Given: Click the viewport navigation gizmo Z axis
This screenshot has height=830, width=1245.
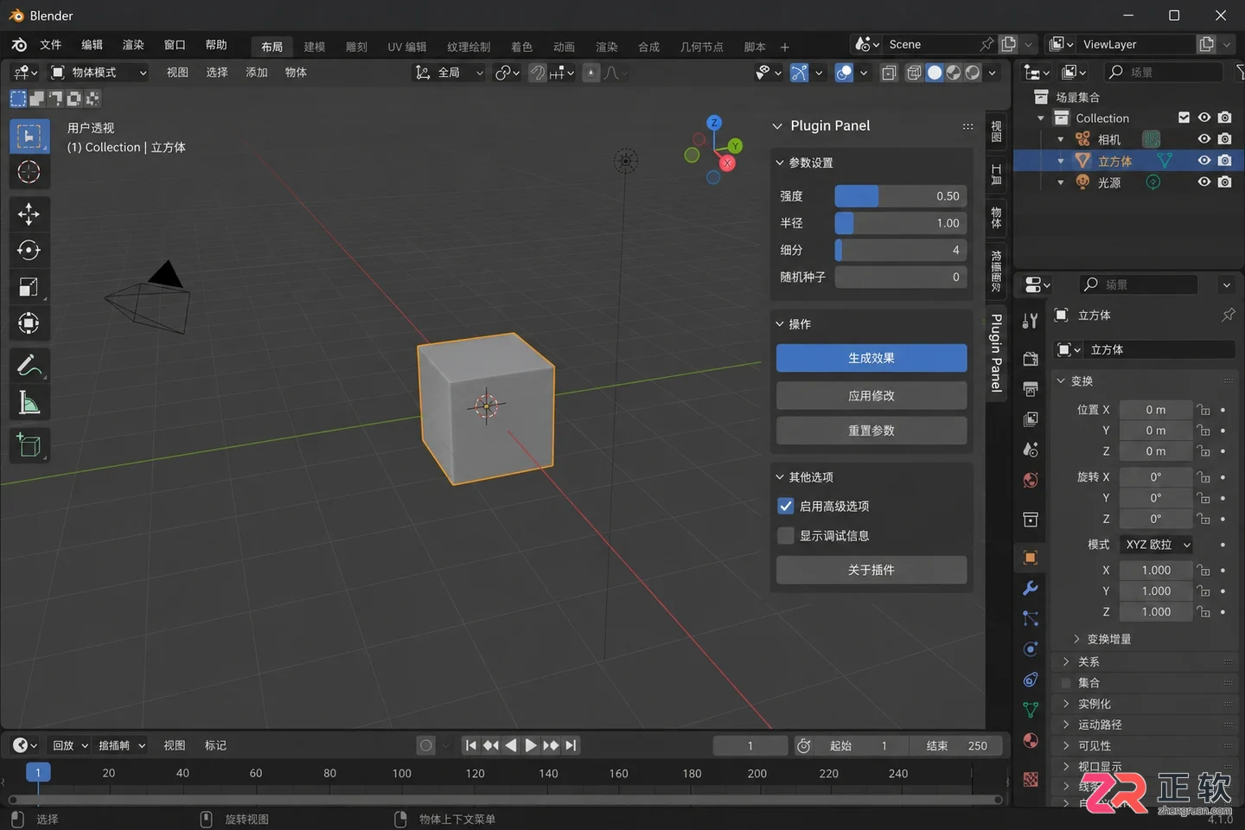Looking at the screenshot, I should [x=714, y=123].
